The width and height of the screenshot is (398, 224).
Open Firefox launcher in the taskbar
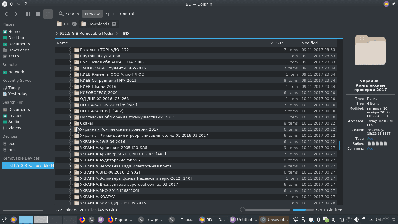coord(82,220)
